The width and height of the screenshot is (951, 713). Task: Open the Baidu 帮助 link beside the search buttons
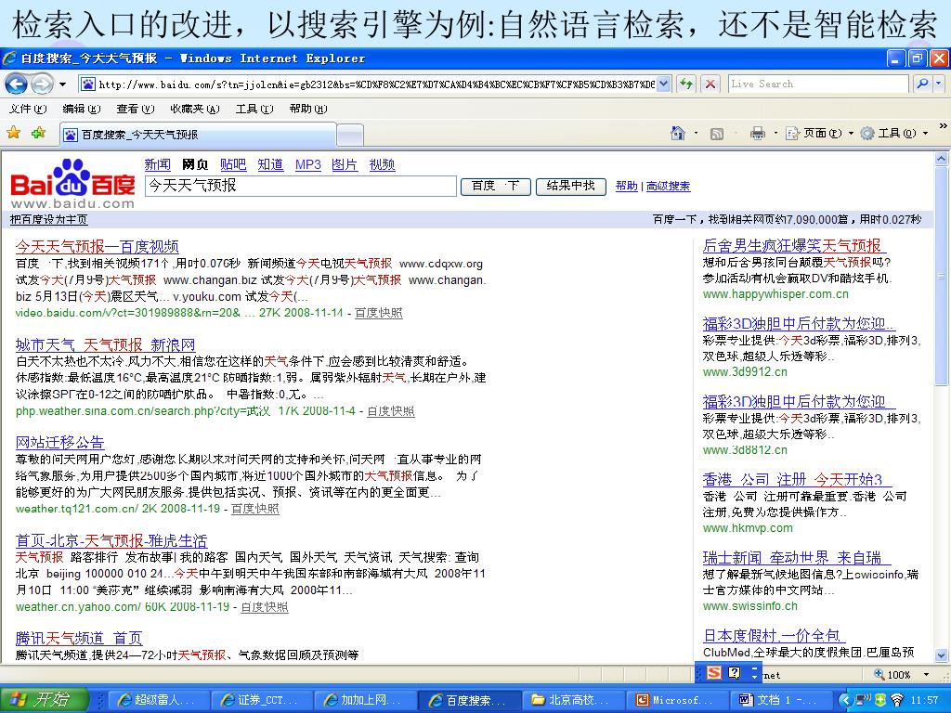tap(627, 186)
